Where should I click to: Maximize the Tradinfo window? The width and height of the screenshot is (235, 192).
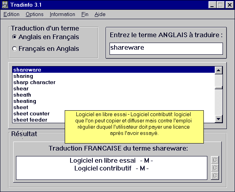click(221, 5)
